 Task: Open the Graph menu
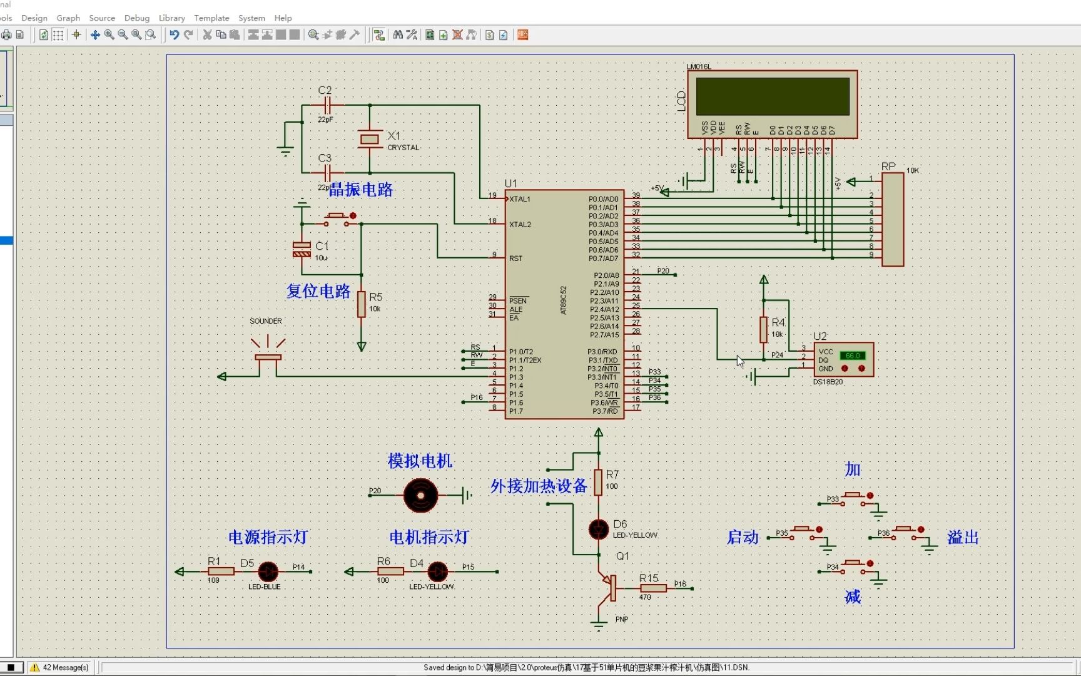click(x=68, y=18)
